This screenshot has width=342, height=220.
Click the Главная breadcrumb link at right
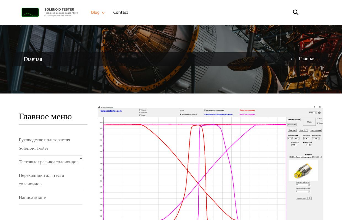[307, 59]
